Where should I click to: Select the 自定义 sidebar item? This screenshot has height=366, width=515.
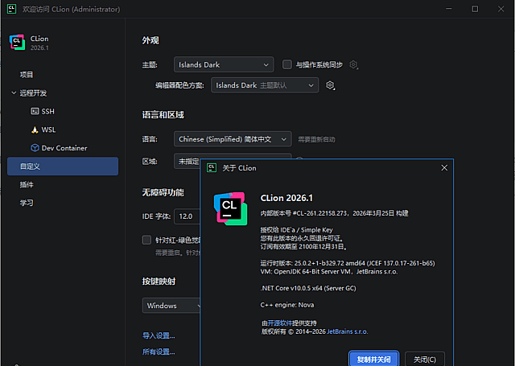63,166
